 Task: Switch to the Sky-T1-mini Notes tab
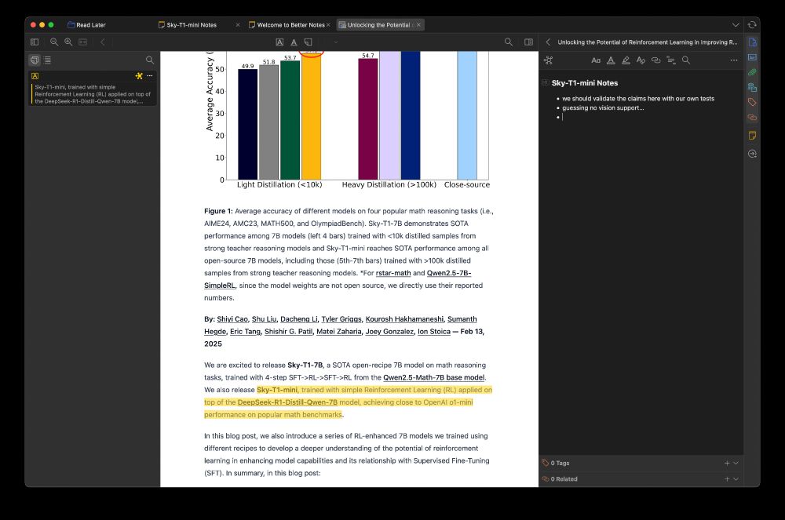(x=192, y=25)
